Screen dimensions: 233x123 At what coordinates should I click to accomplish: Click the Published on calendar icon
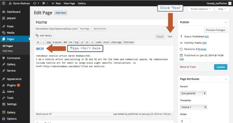(181, 55)
